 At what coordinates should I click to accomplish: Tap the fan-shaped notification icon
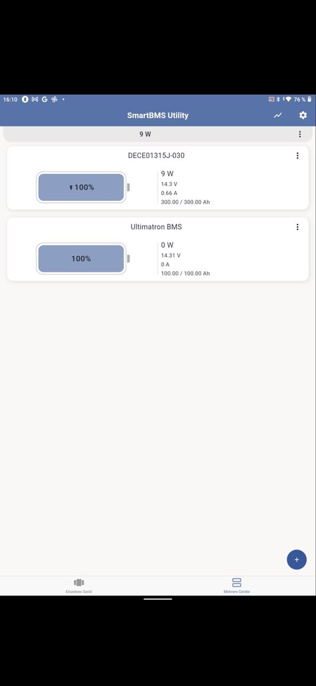(x=55, y=99)
